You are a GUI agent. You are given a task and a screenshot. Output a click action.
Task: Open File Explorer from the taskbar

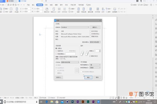[52, 102]
